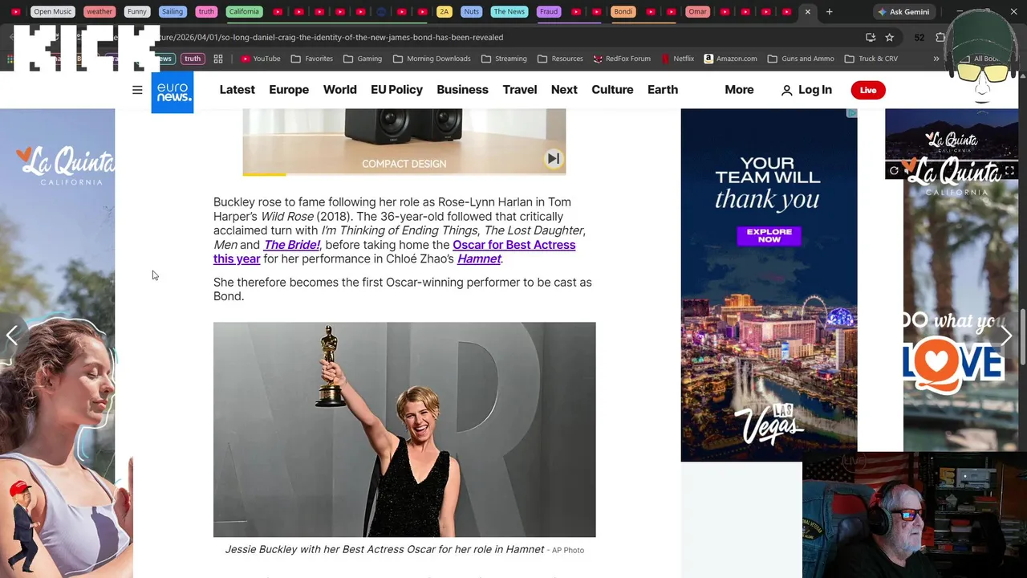This screenshot has height=578, width=1027.
Task: Open the weather tab group
Action: (99, 11)
